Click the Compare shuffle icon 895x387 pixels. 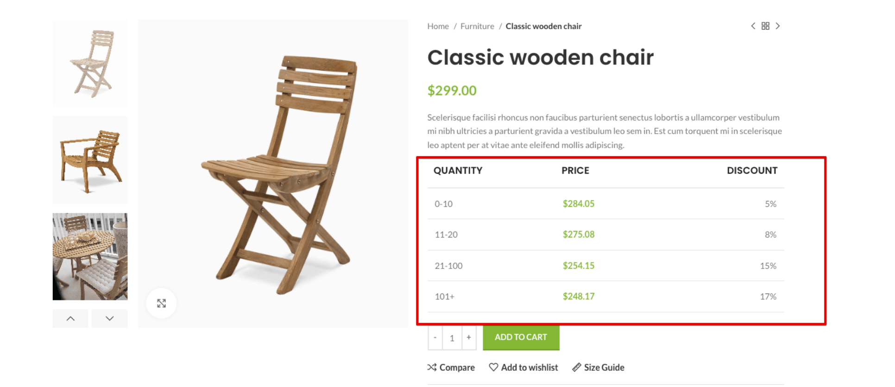(x=432, y=367)
